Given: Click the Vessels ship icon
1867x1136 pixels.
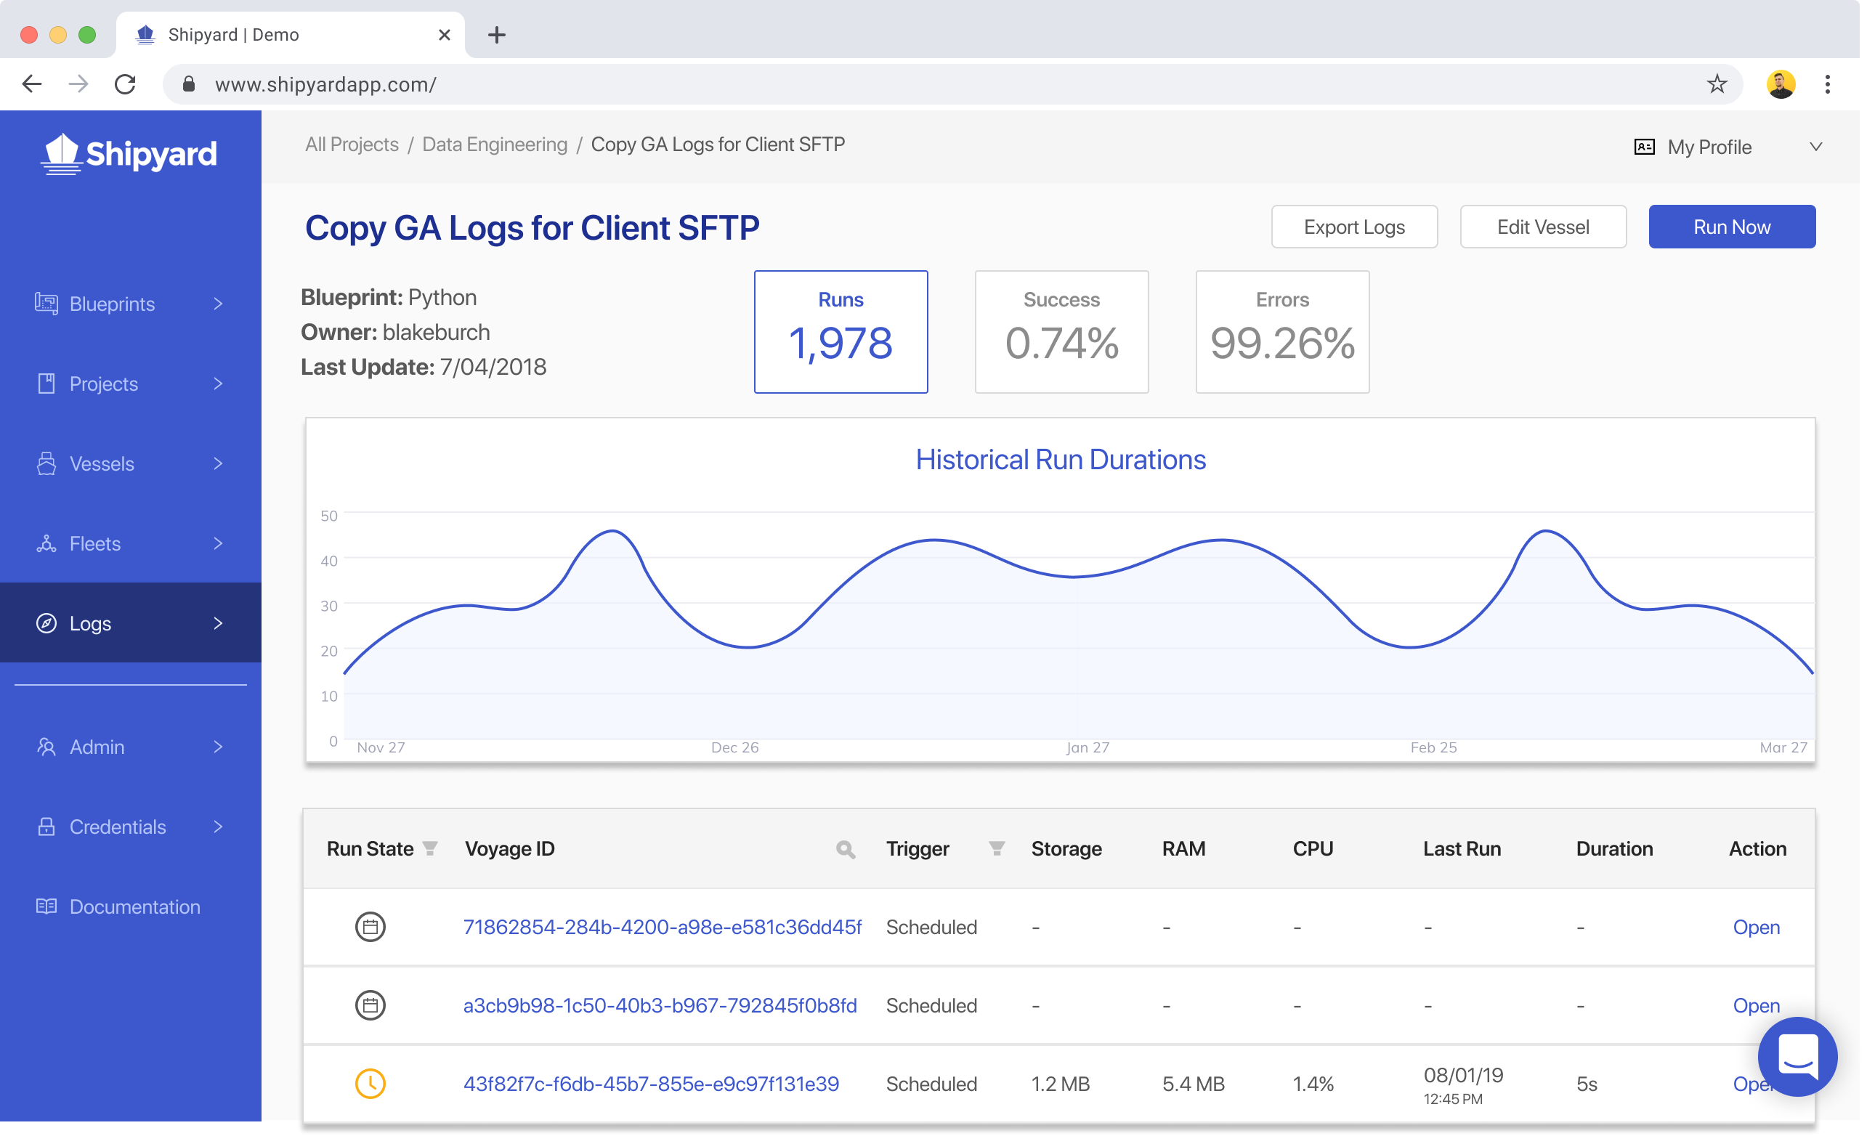Looking at the screenshot, I should [x=46, y=464].
